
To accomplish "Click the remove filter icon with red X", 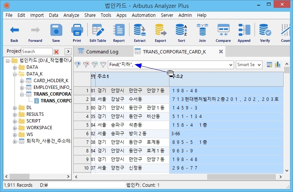I will coord(86,65).
